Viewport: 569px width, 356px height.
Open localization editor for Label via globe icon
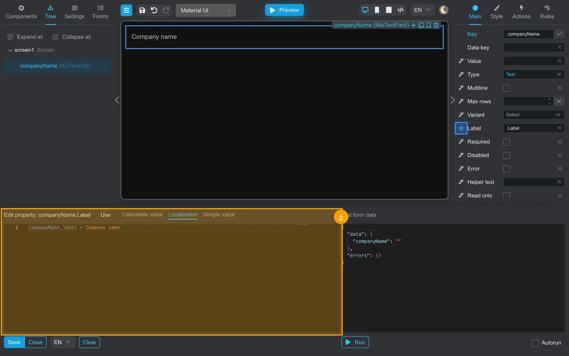[x=461, y=128]
